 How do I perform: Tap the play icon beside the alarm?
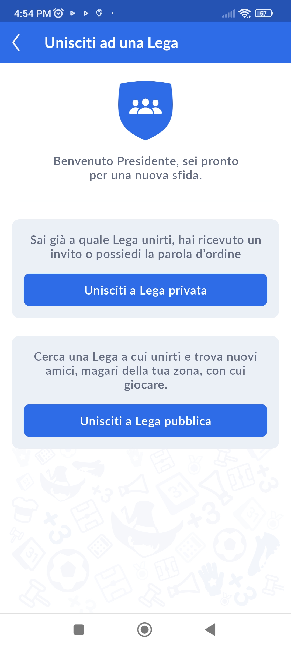pyautogui.click(x=72, y=13)
